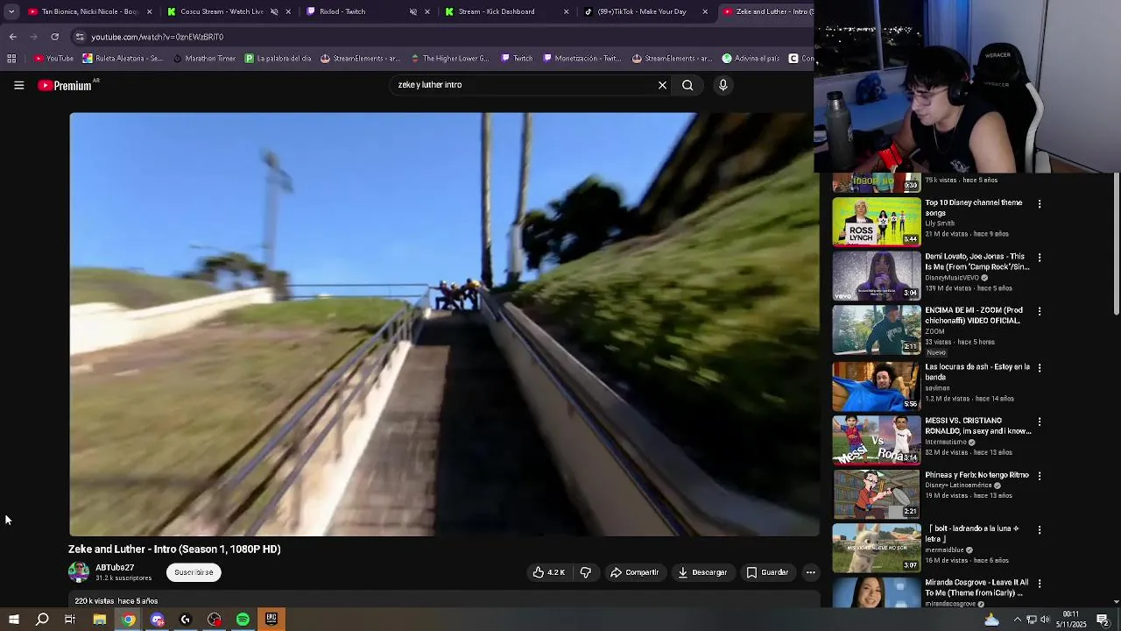Open Monetización - Twit... bookmark
The width and height of the screenshot is (1121, 631).
pyautogui.click(x=582, y=59)
